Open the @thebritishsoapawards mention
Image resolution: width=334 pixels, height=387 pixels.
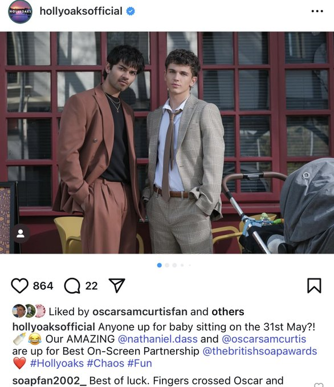coord(259,351)
